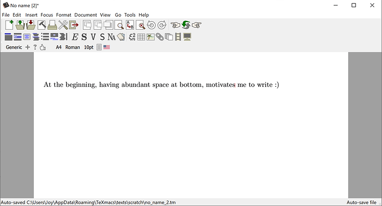Screen dimensions: 382x206
Task: Insert a link with chain icon
Action: [159, 37]
